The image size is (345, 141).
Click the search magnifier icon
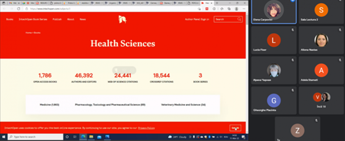(239, 19)
